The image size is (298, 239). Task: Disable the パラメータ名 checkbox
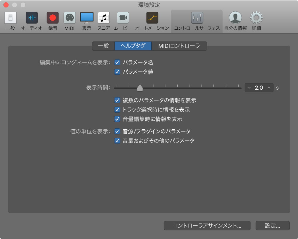[x=117, y=62]
